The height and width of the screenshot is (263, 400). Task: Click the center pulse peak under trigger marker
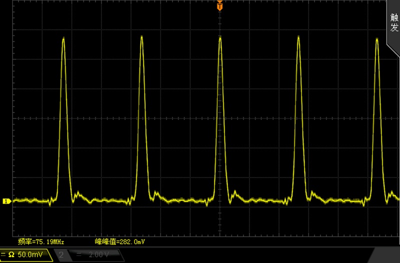(x=220, y=37)
